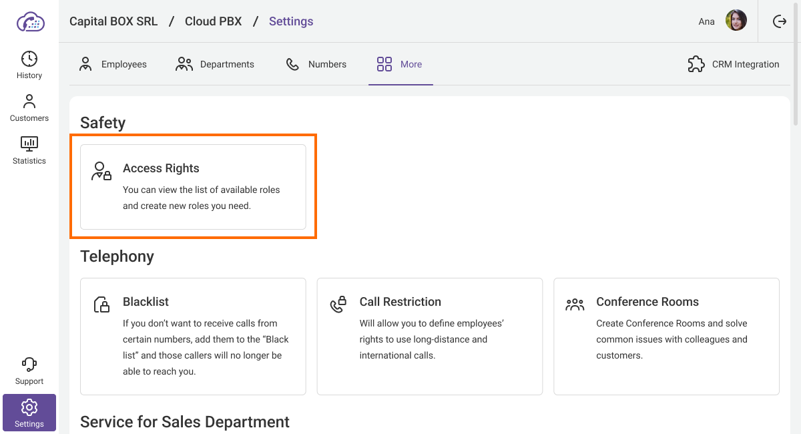This screenshot has width=801, height=434.
Task: Open Statistics in the sidebar
Action: coord(29,150)
